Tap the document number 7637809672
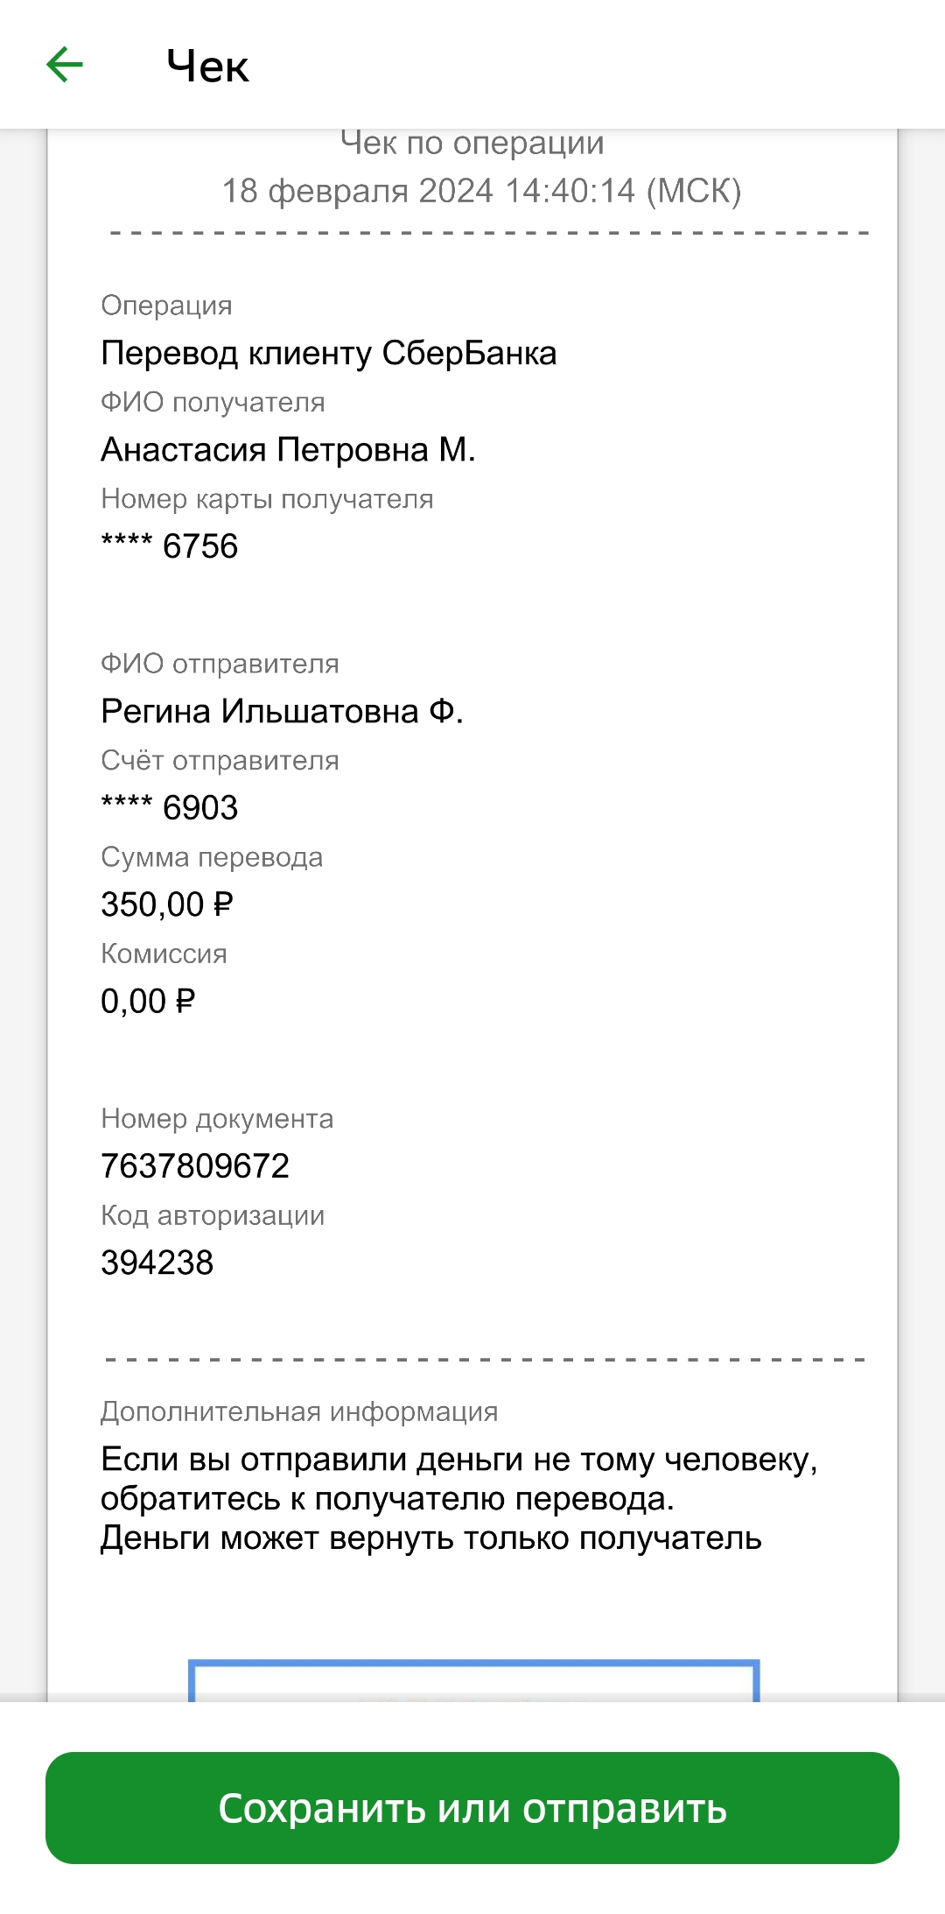Image resolution: width=945 pixels, height=1914 pixels. click(195, 1165)
